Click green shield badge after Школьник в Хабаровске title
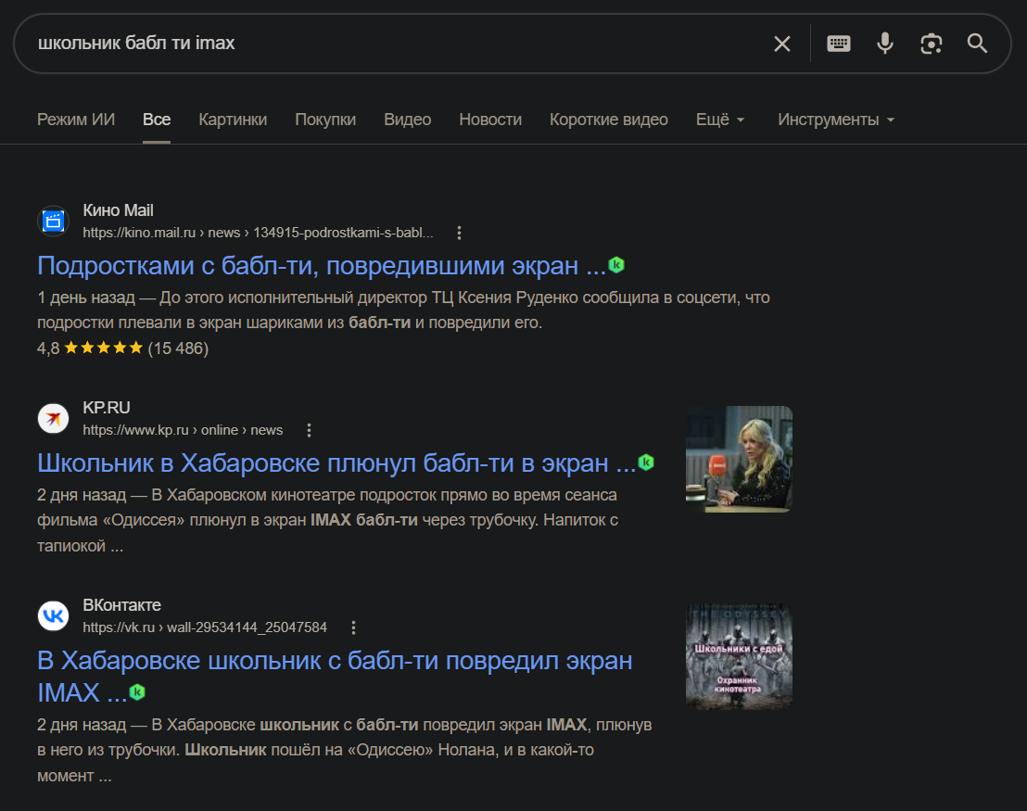The image size is (1027, 811). (x=646, y=463)
